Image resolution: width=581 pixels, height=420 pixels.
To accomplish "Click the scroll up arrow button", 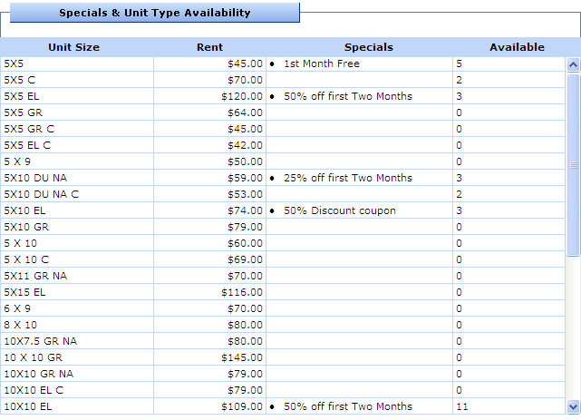I will coord(573,64).
